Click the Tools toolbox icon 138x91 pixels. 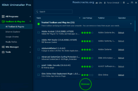[x=3, y=52]
